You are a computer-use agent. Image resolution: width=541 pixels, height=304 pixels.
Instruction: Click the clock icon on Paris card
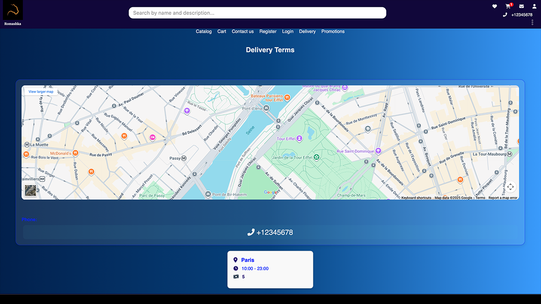pyautogui.click(x=236, y=268)
